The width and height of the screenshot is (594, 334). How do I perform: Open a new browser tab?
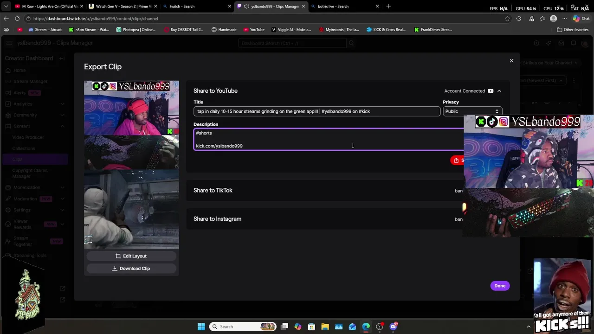[388, 6]
